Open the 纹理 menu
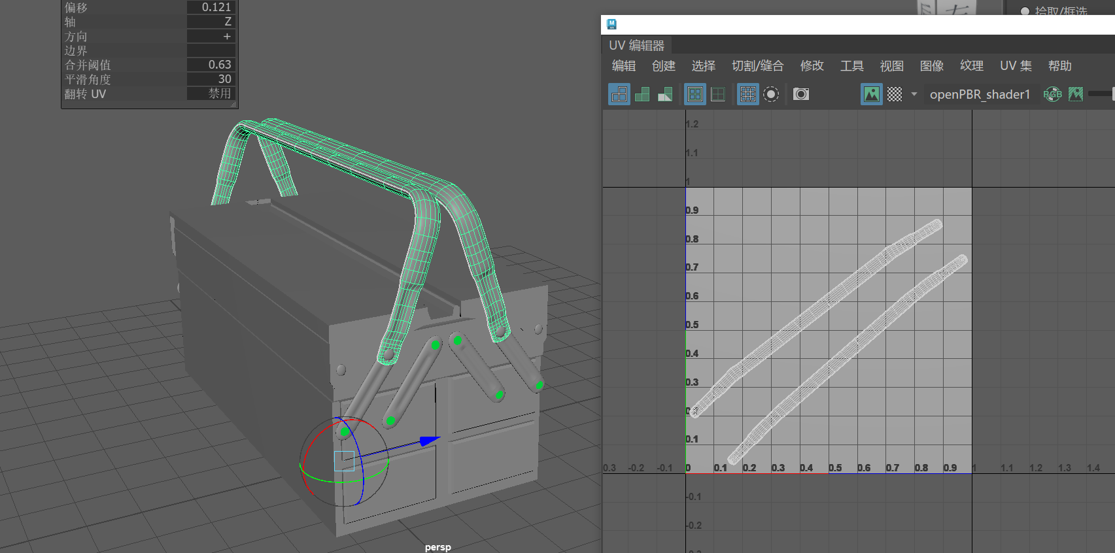The image size is (1115, 553). pos(972,66)
